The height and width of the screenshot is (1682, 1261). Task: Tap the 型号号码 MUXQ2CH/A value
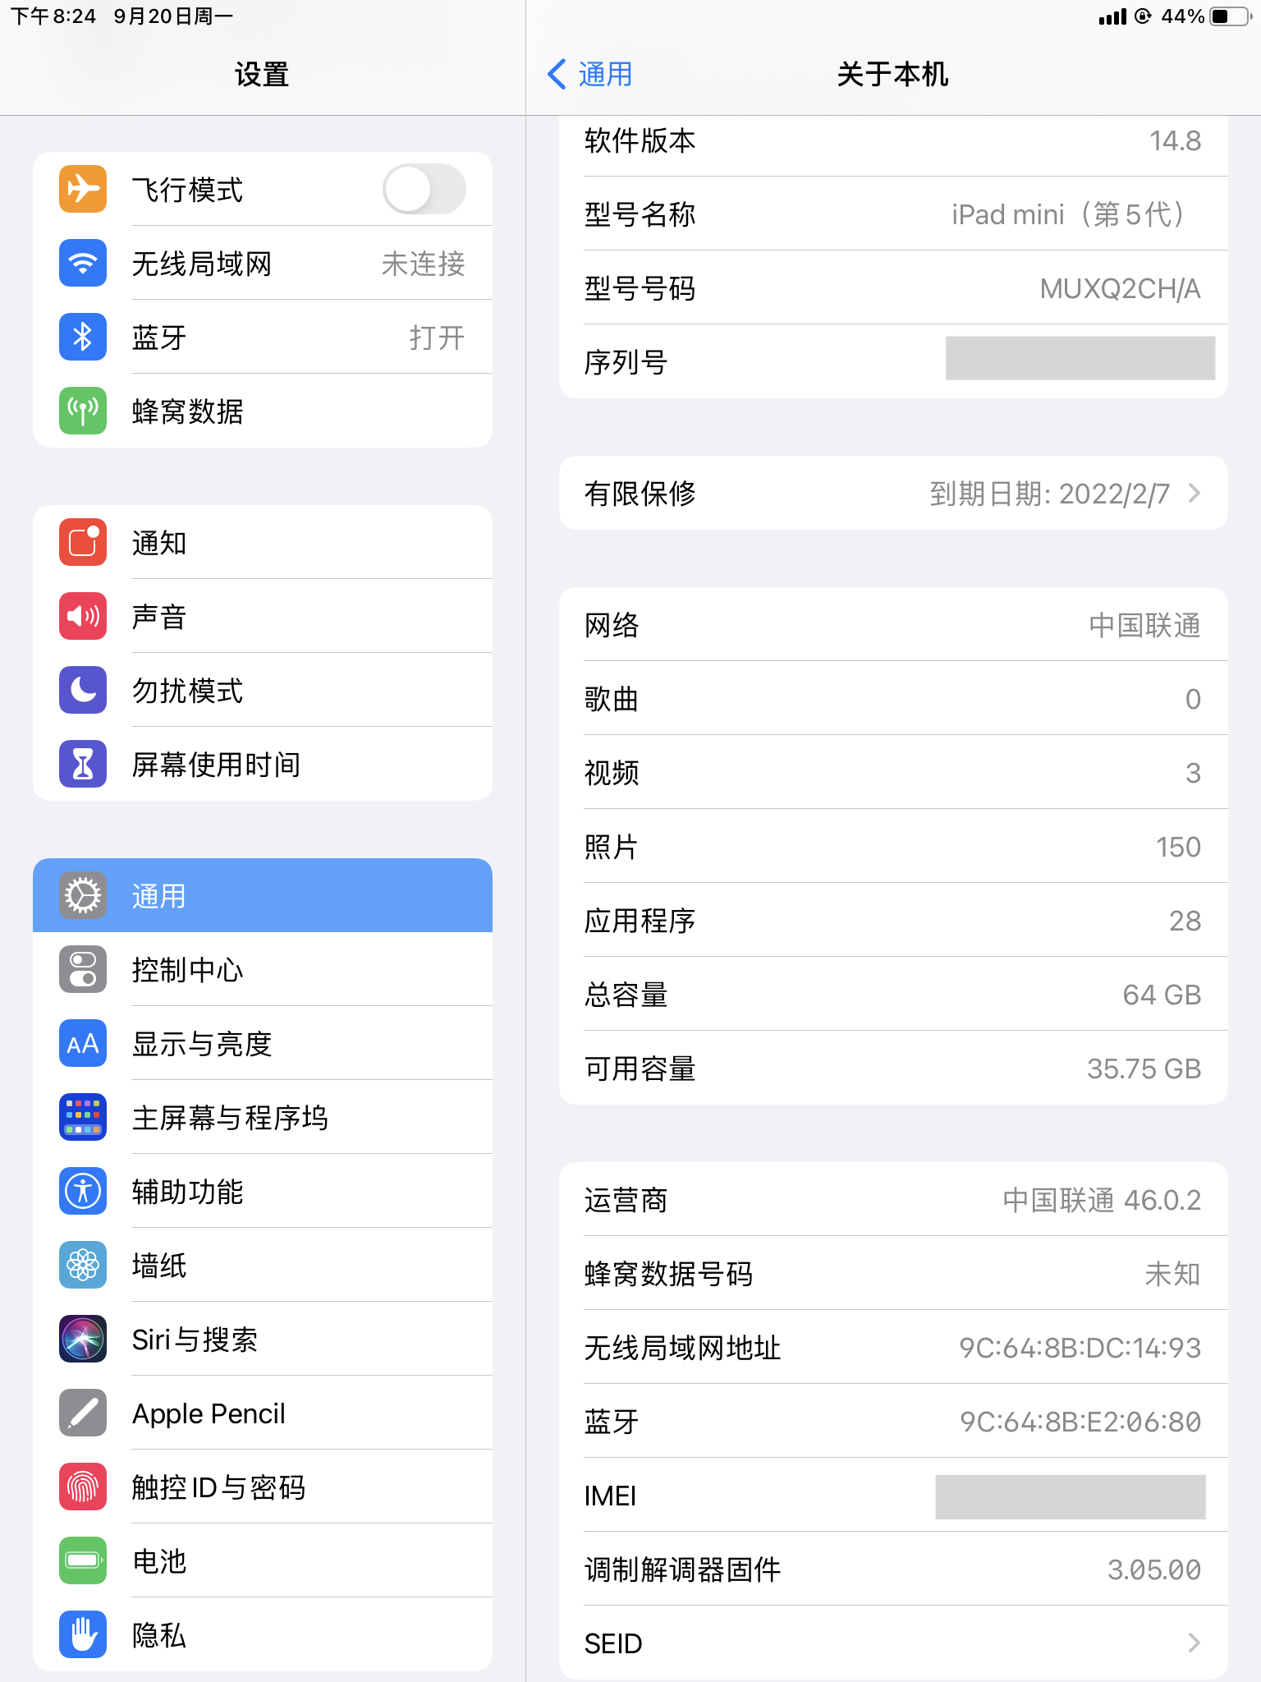pos(1120,288)
